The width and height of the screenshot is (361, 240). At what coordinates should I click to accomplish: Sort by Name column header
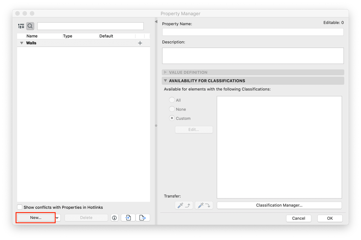32,36
